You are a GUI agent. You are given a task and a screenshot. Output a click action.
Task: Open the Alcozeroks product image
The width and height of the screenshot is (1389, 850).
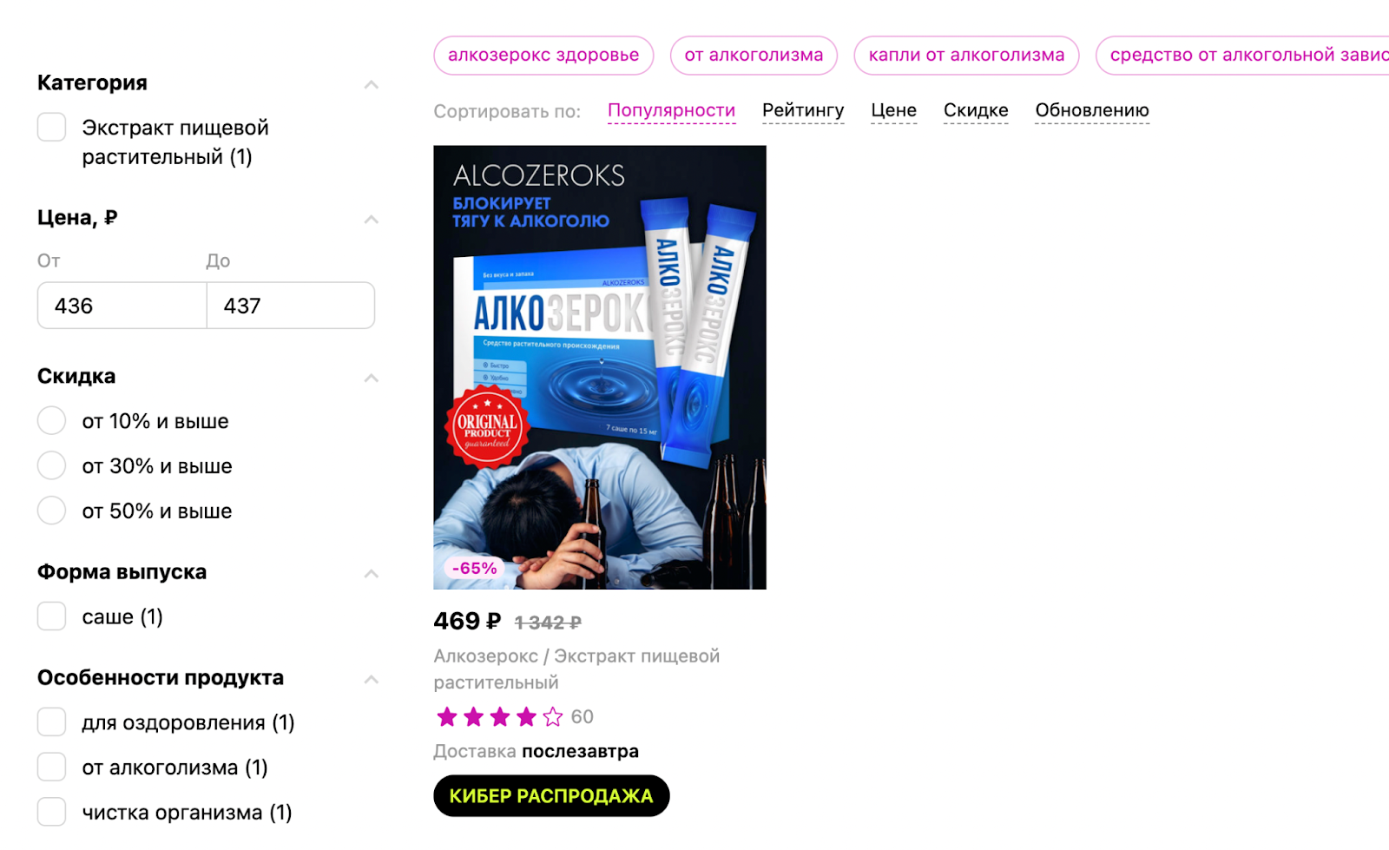pyautogui.click(x=600, y=367)
